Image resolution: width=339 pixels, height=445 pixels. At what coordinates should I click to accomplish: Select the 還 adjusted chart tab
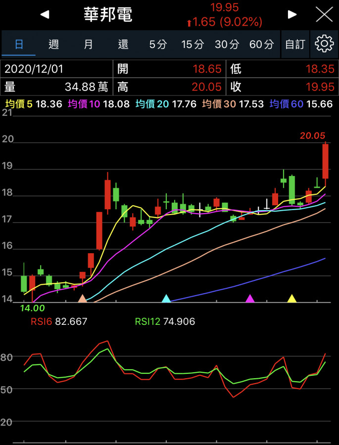pyautogui.click(x=123, y=44)
